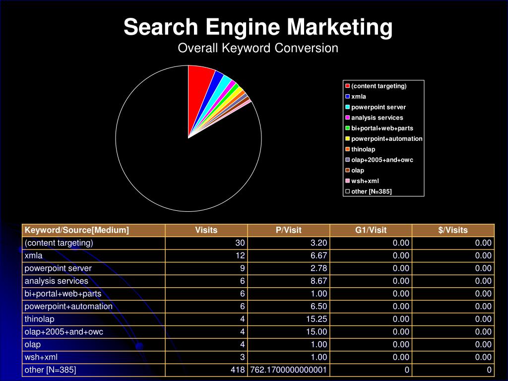This screenshot has height=381, width=508.
Task: Click P/Visit value 15.00
Action: click(x=317, y=332)
